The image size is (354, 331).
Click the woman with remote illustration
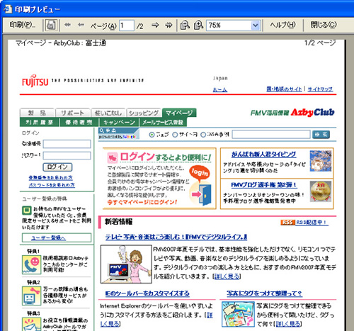126,264
